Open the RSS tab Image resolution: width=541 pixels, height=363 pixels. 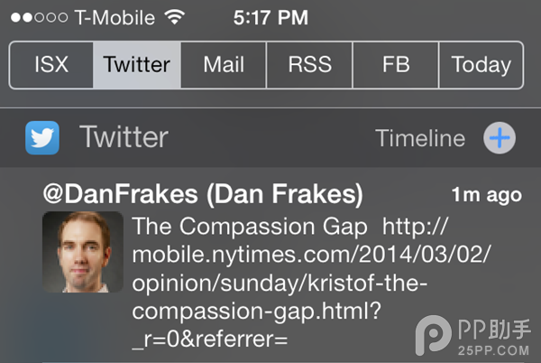(310, 65)
